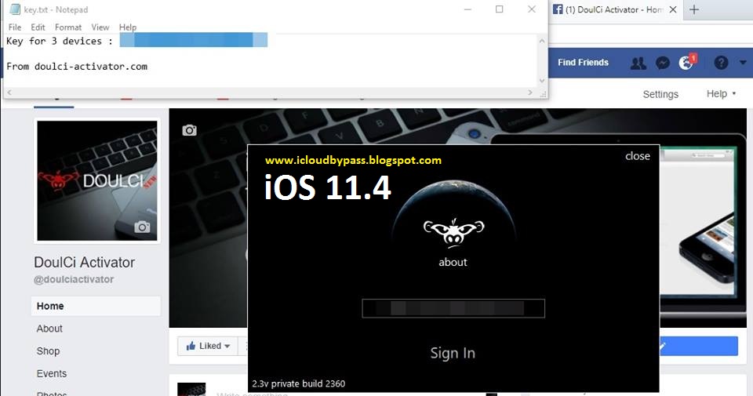Click the blue button right of the dialog
The height and width of the screenshot is (396, 753).
point(699,346)
